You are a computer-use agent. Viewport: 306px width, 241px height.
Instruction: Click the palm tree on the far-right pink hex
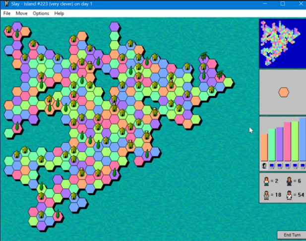click(220, 75)
